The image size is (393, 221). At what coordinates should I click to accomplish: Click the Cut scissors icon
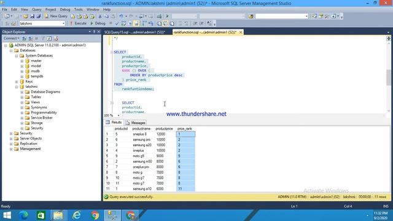pyautogui.click(x=100, y=17)
